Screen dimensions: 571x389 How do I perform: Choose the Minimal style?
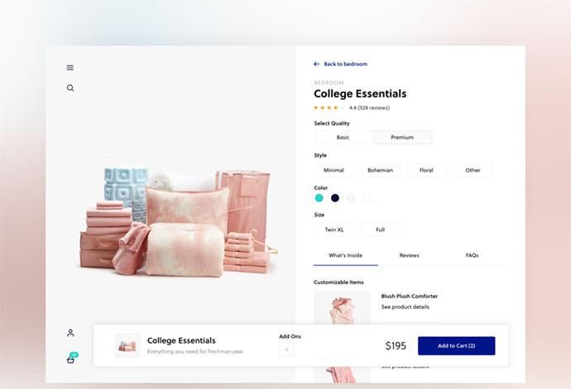[333, 170]
